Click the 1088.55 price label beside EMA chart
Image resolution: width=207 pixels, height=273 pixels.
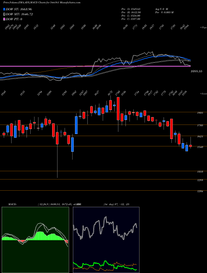tap(196, 71)
